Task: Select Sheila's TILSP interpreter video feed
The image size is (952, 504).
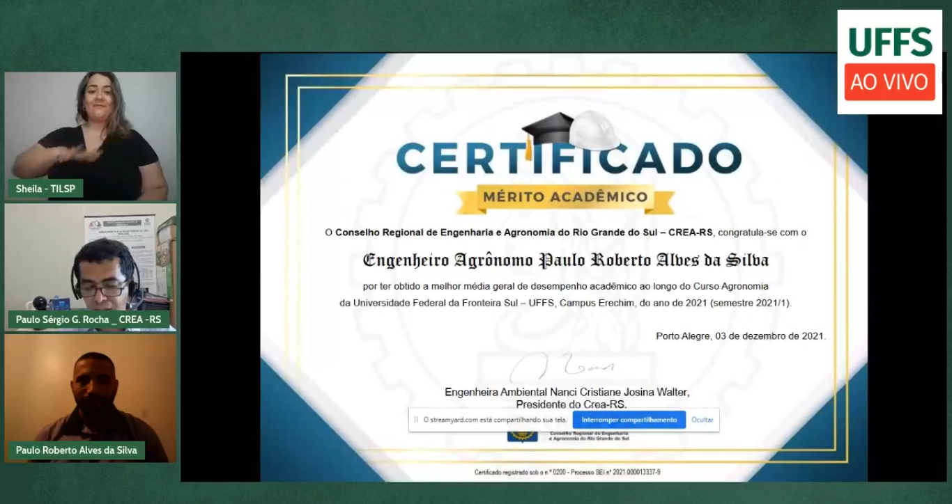Action: tap(91, 136)
